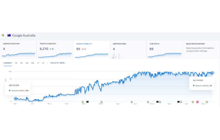Click the red down arrow beside 2.2
The width and height of the screenshot is (220, 140).
pos(82,49)
